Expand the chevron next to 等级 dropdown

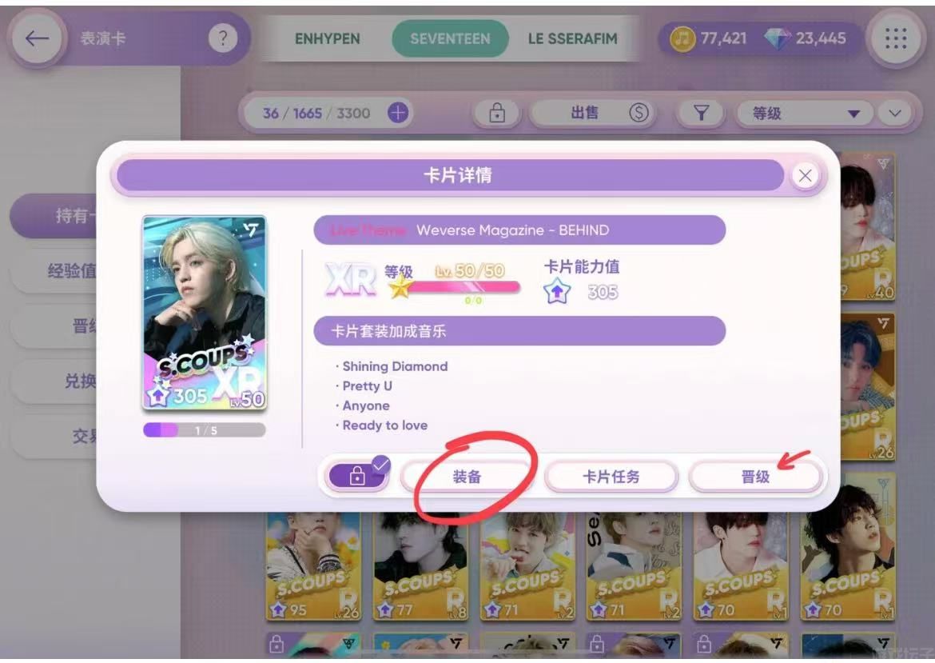(x=894, y=113)
